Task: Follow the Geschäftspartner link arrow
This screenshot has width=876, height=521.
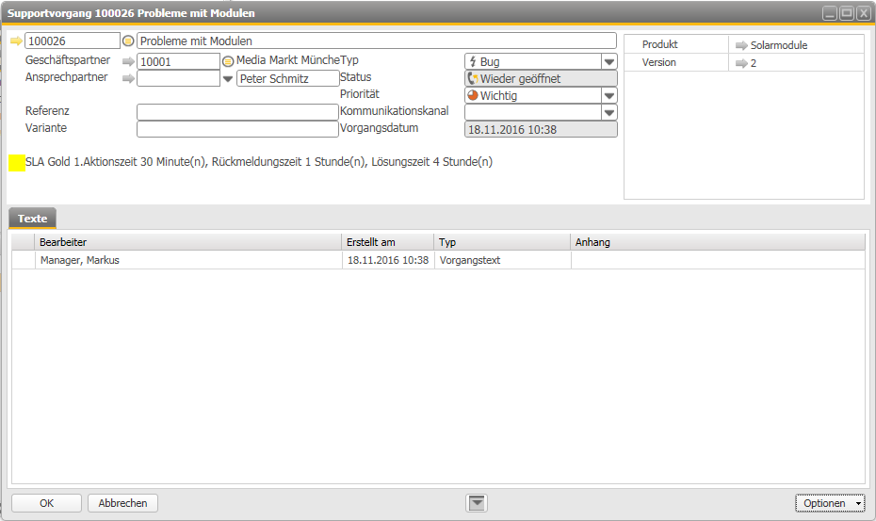Action: (x=128, y=61)
